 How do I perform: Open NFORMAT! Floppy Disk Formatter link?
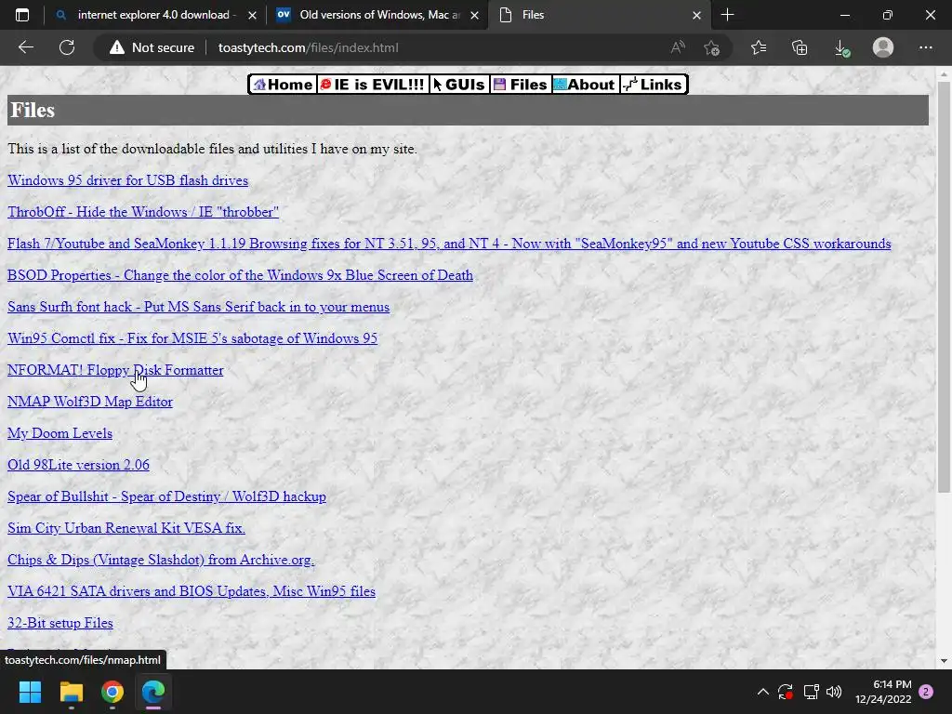(x=115, y=370)
